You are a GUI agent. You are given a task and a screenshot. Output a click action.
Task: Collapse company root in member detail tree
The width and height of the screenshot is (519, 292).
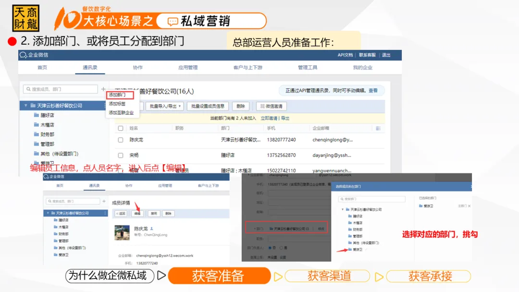click(48, 213)
